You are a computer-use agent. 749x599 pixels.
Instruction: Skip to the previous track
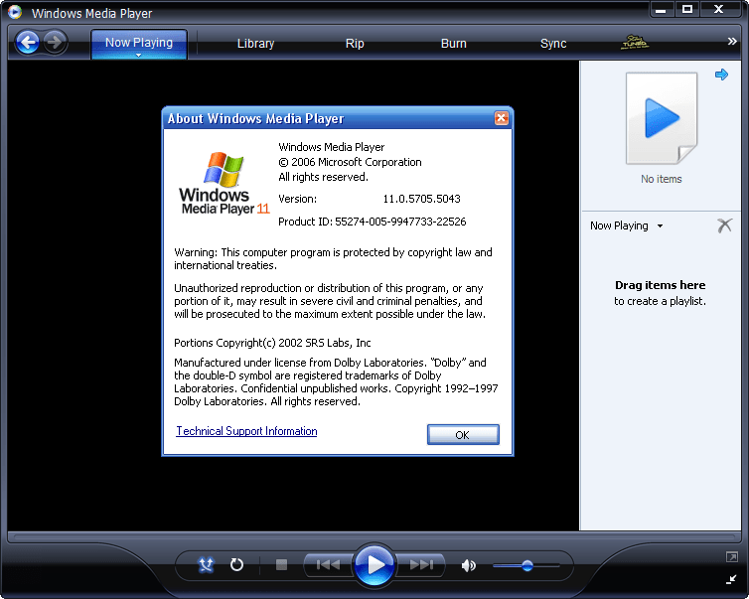click(327, 565)
